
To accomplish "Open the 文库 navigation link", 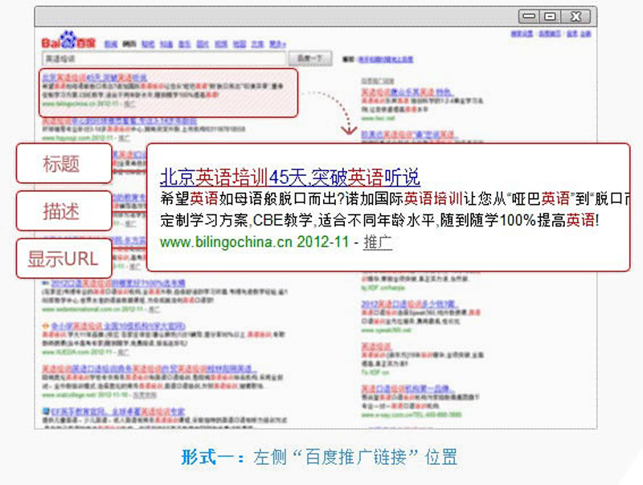I will tap(257, 44).
